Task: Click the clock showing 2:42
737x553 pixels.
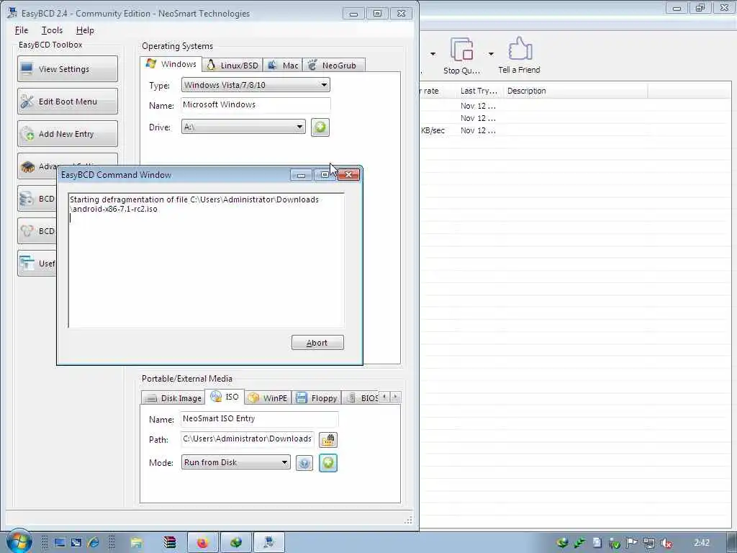Action: 701,543
